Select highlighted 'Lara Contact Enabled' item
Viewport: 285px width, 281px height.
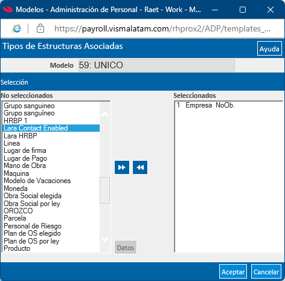pyautogui.click(x=51, y=128)
